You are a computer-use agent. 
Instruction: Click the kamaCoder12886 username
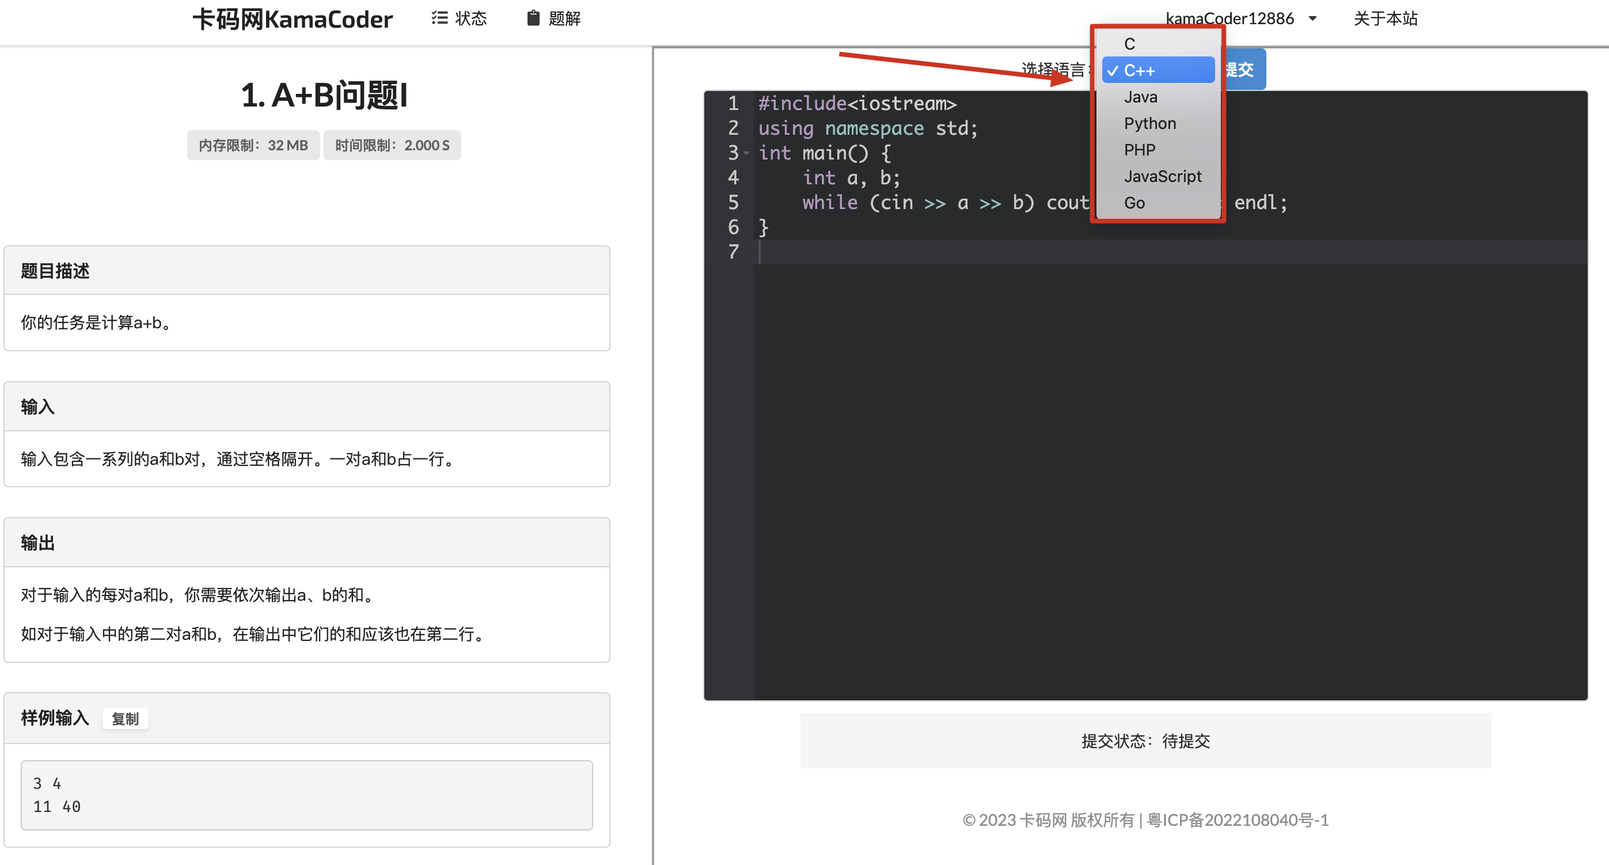[x=1229, y=19]
